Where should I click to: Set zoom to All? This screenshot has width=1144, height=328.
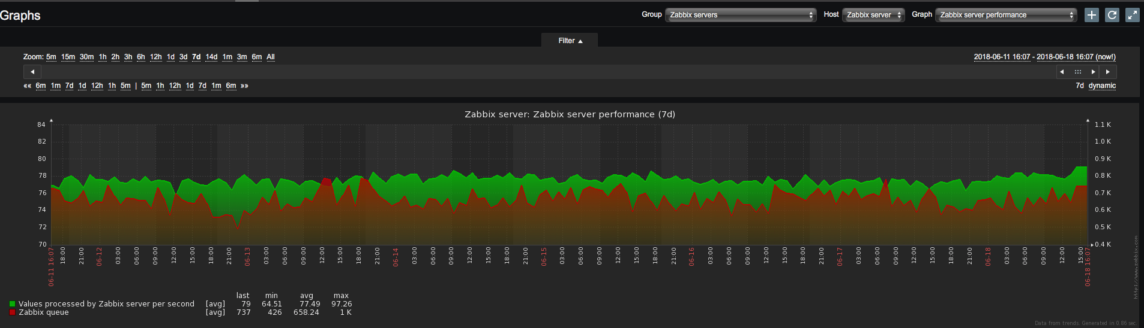[271, 57]
